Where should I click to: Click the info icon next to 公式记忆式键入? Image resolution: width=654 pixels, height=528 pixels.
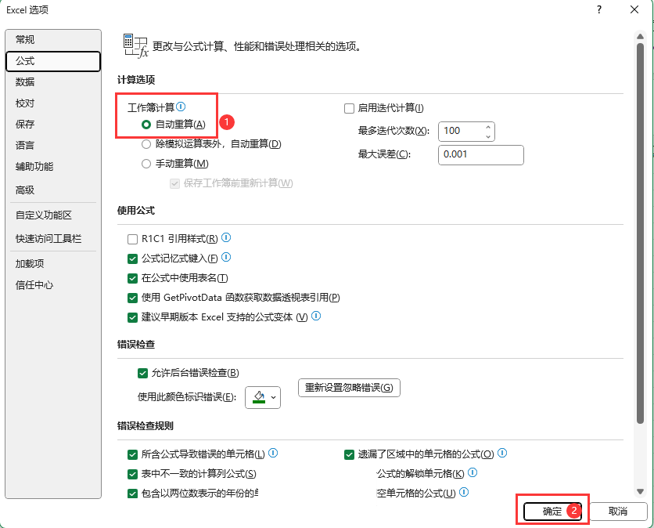pyautogui.click(x=226, y=257)
